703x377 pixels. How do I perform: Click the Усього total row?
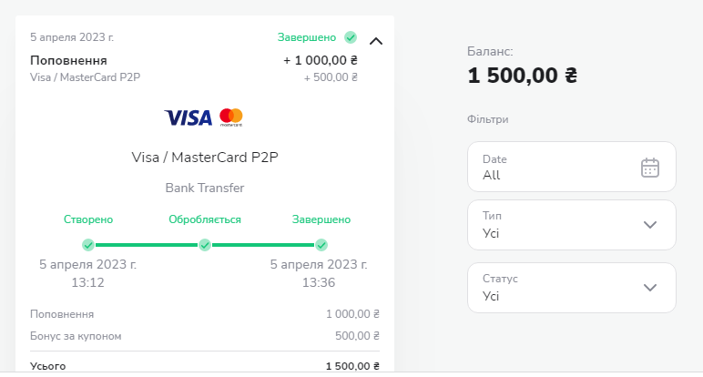coord(205,366)
